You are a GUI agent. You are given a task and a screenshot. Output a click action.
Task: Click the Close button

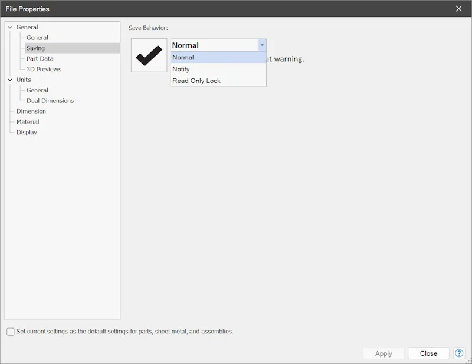point(428,353)
